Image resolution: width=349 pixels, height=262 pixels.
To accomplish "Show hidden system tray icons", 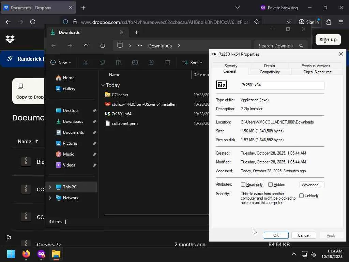I will 294,254.
